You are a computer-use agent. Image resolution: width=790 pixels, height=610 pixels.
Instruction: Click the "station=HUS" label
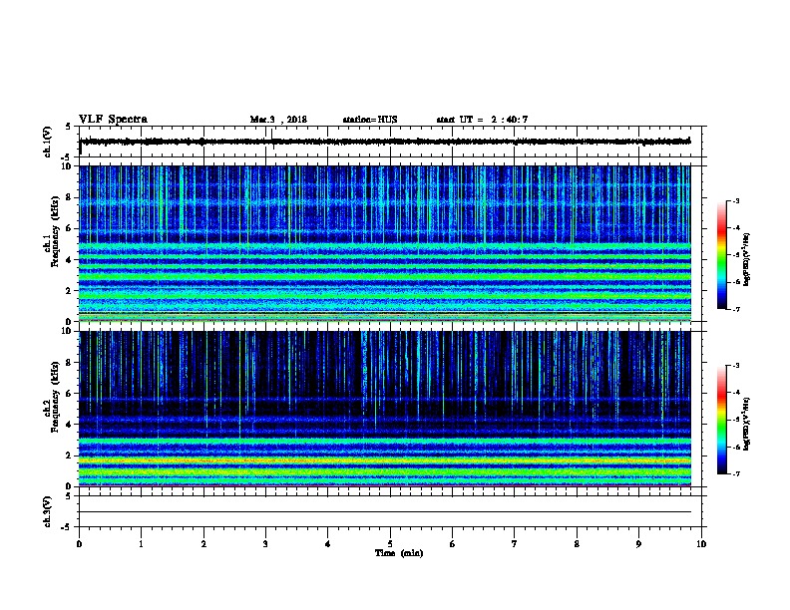370,120
